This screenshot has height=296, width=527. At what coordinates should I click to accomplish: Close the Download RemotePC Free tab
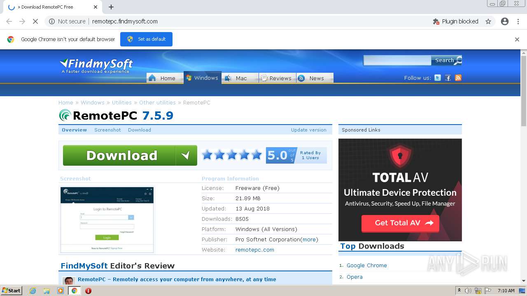[96, 7]
